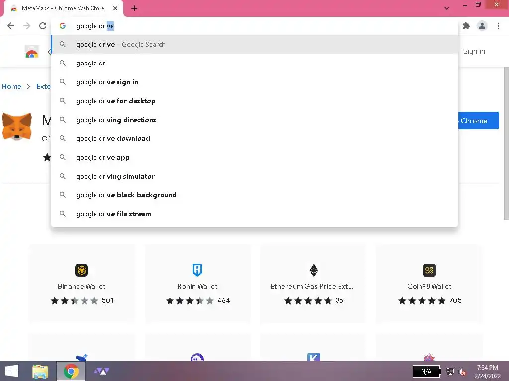The image size is (509, 381).
Task: Click inside the address bar text 'google drive'
Action: (95, 26)
